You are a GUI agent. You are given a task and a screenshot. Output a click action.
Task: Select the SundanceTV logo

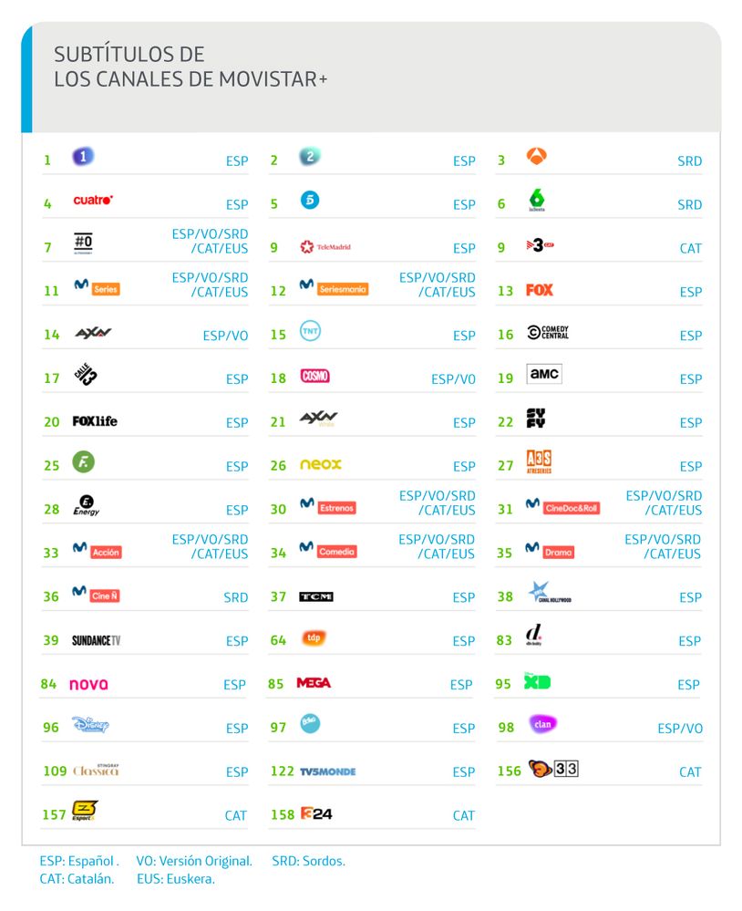(96, 641)
